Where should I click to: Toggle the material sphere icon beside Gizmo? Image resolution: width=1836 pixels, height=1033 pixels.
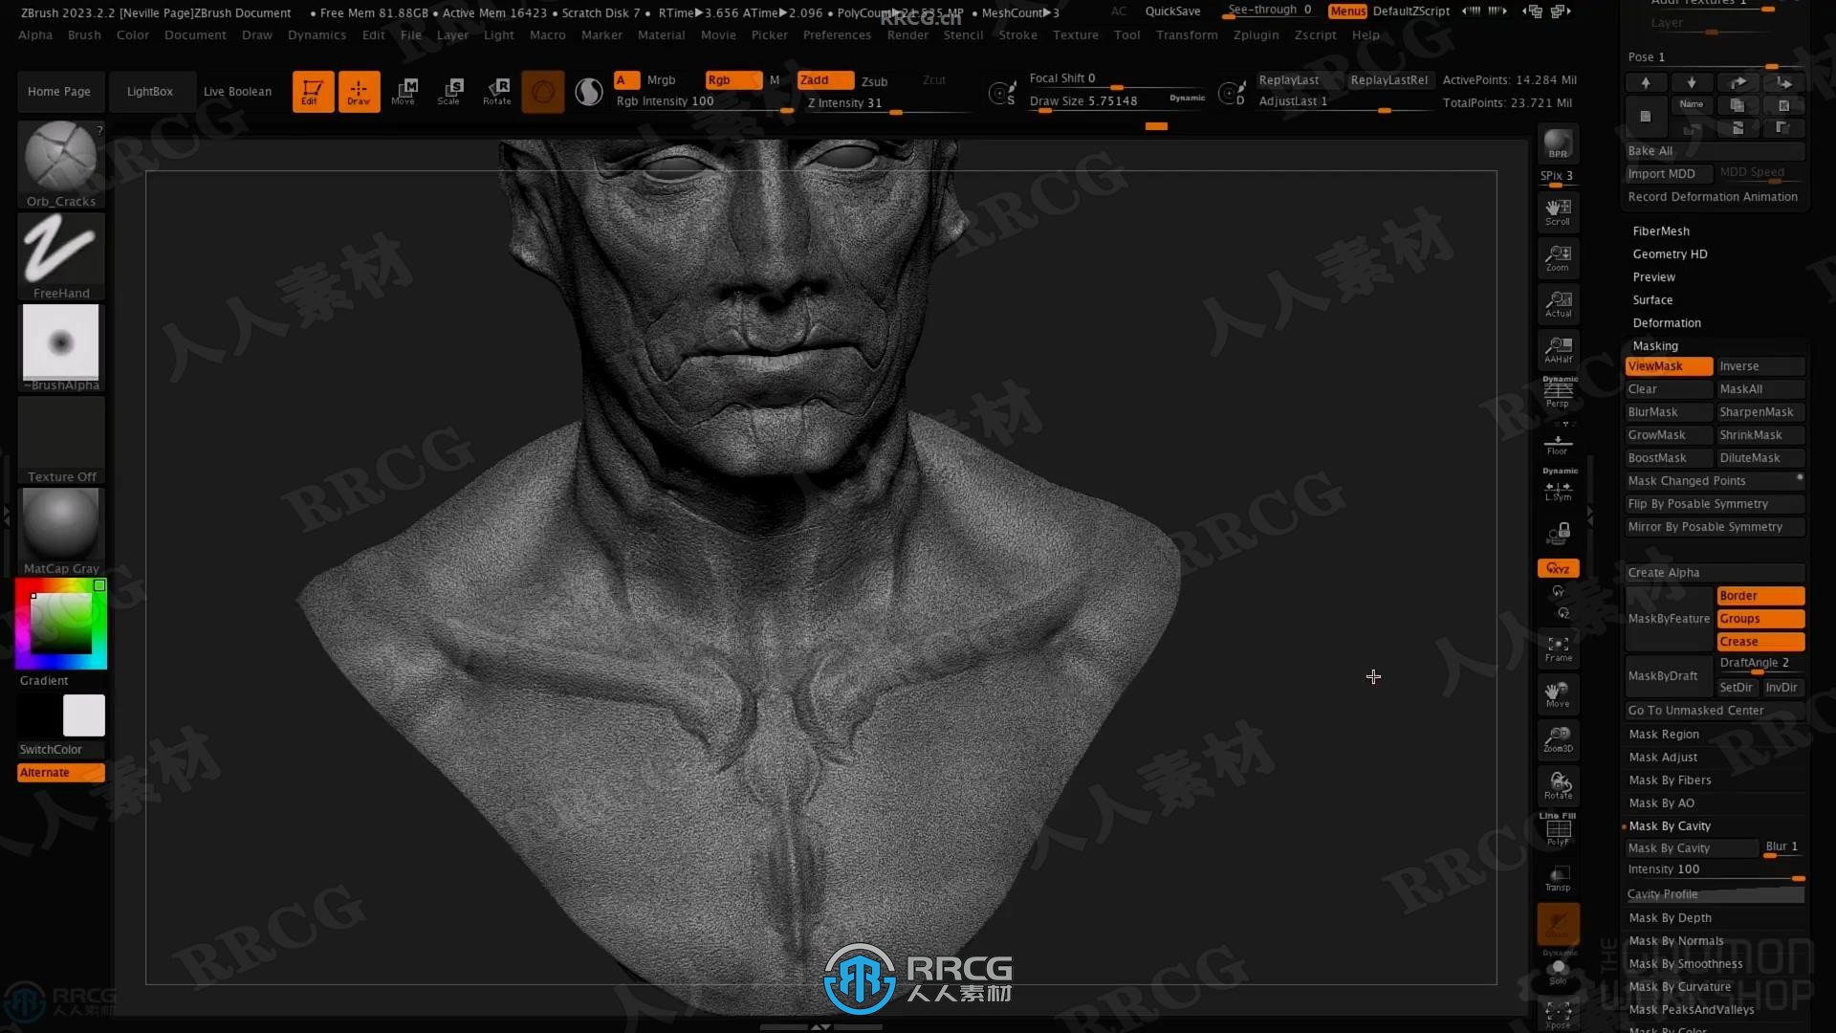coord(589,92)
